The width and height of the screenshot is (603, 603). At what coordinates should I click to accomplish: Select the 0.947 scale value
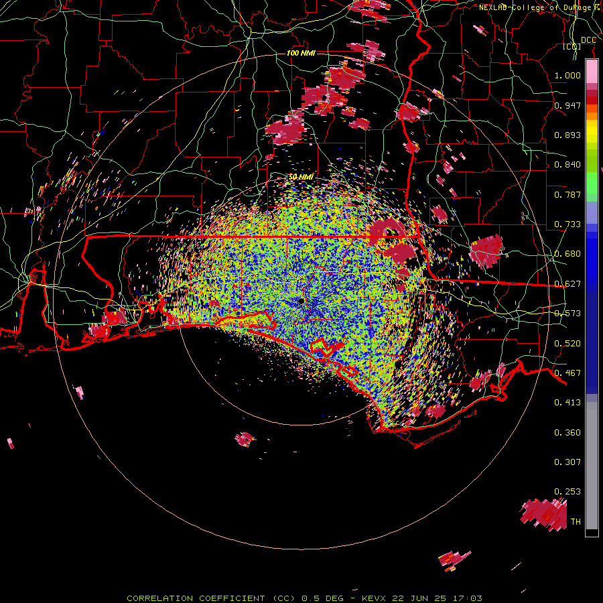(x=567, y=105)
